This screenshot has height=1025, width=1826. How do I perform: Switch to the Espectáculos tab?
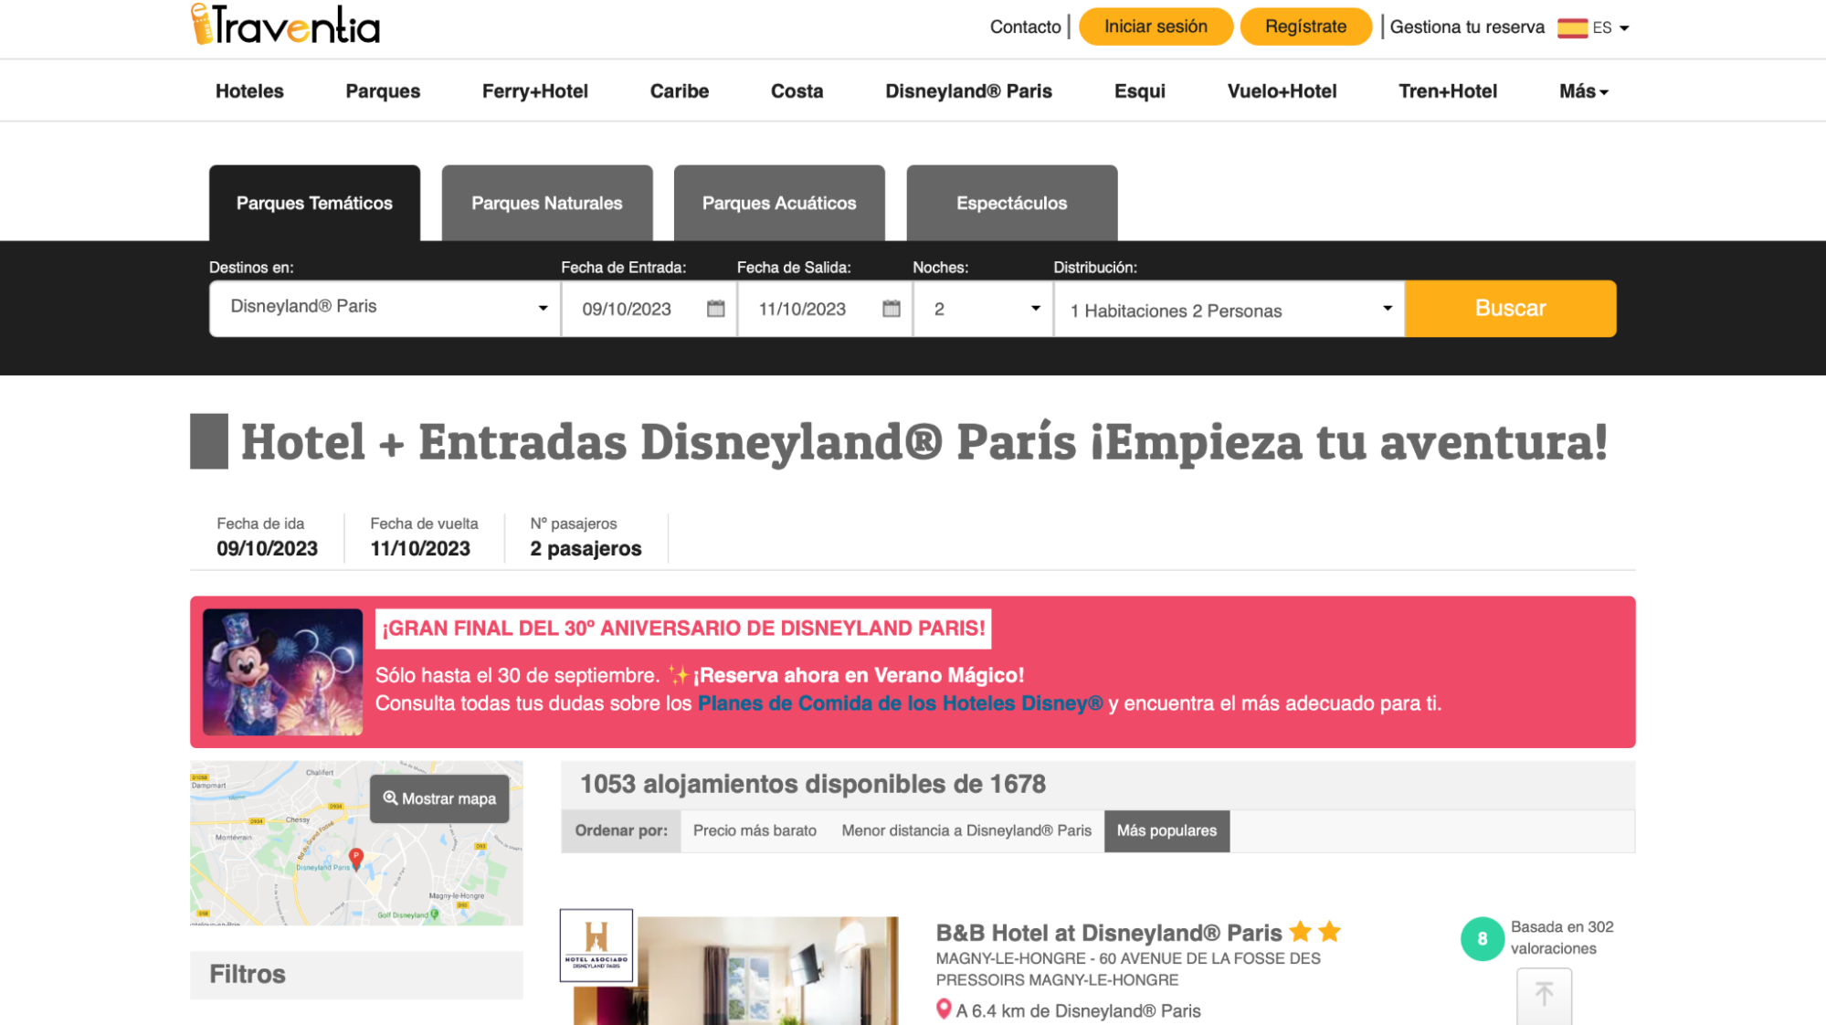coord(1012,203)
